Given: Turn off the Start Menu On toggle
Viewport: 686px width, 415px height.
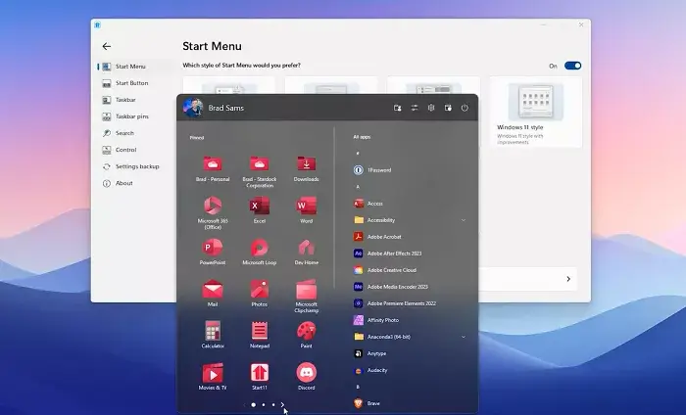Looking at the screenshot, I should (x=572, y=66).
